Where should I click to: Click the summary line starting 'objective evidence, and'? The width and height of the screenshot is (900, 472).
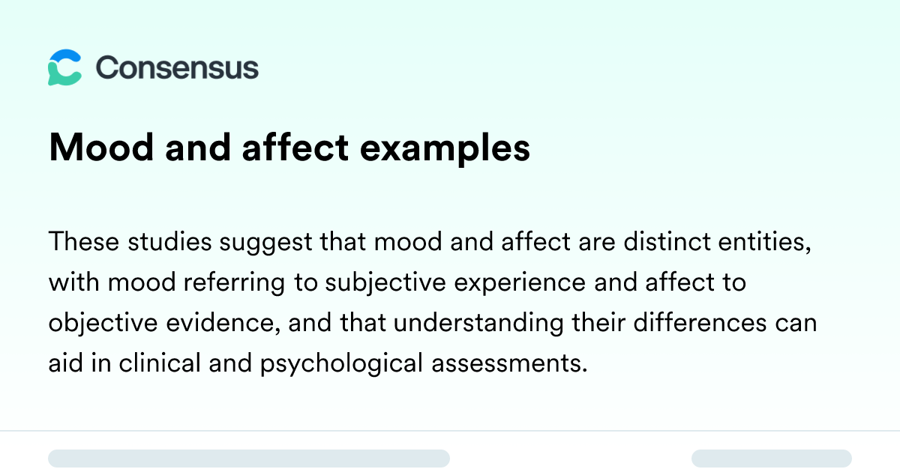click(433, 324)
